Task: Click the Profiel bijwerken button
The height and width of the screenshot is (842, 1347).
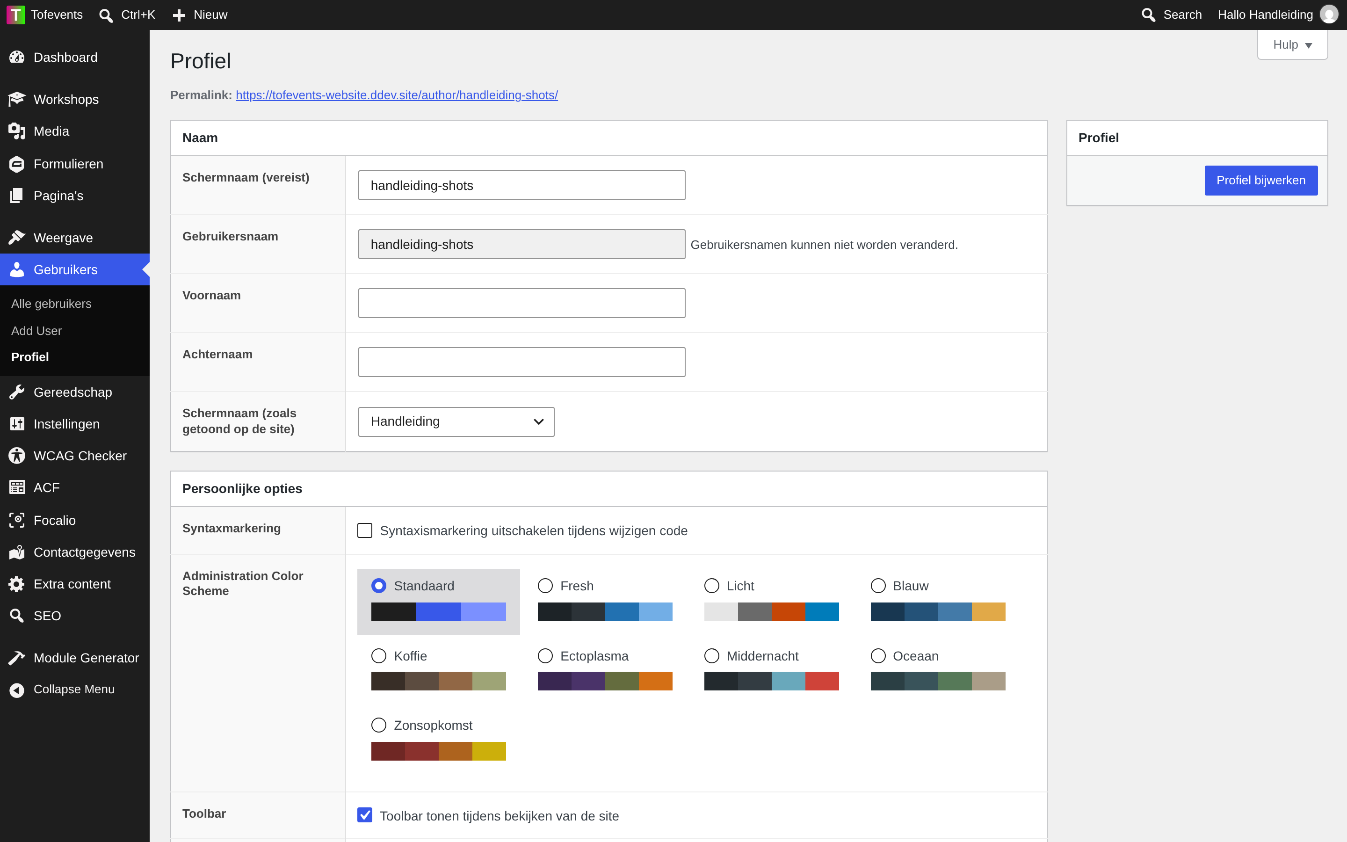Action: tap(1261, 181)
